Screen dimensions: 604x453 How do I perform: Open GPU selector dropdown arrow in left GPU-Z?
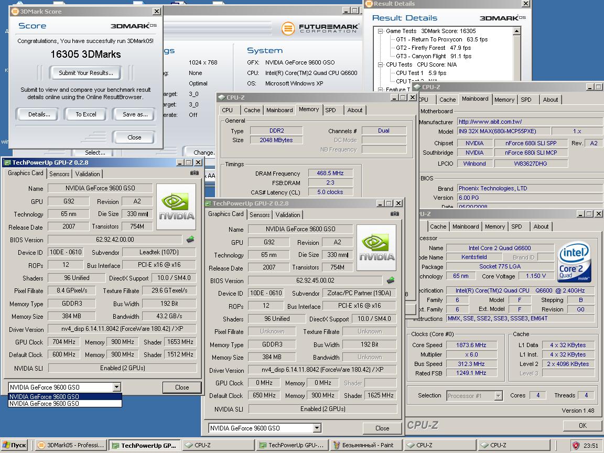click(117, 387)
